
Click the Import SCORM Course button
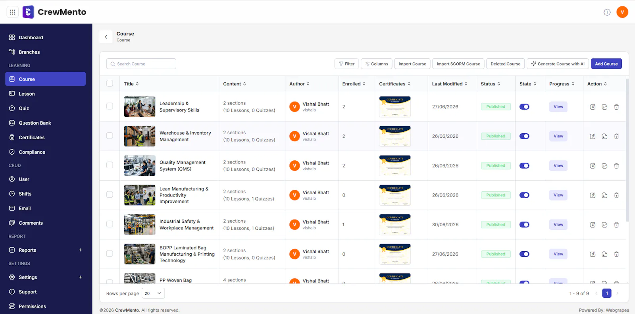[x=458, y=64]
